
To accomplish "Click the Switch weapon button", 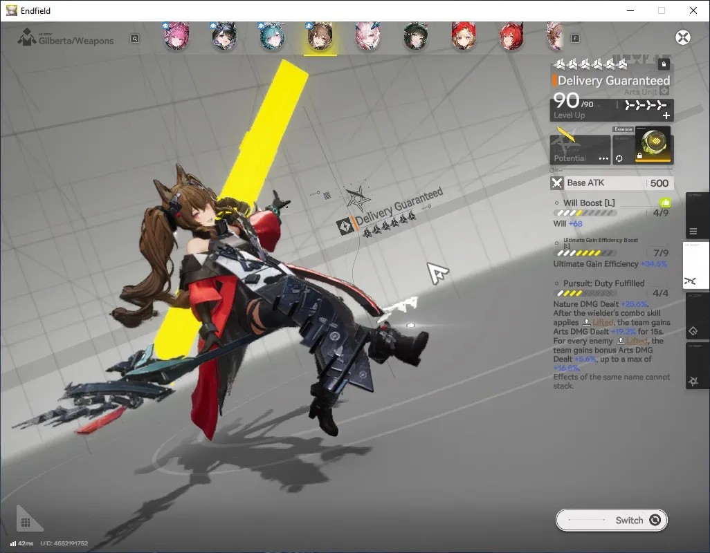I will point(611,520).
